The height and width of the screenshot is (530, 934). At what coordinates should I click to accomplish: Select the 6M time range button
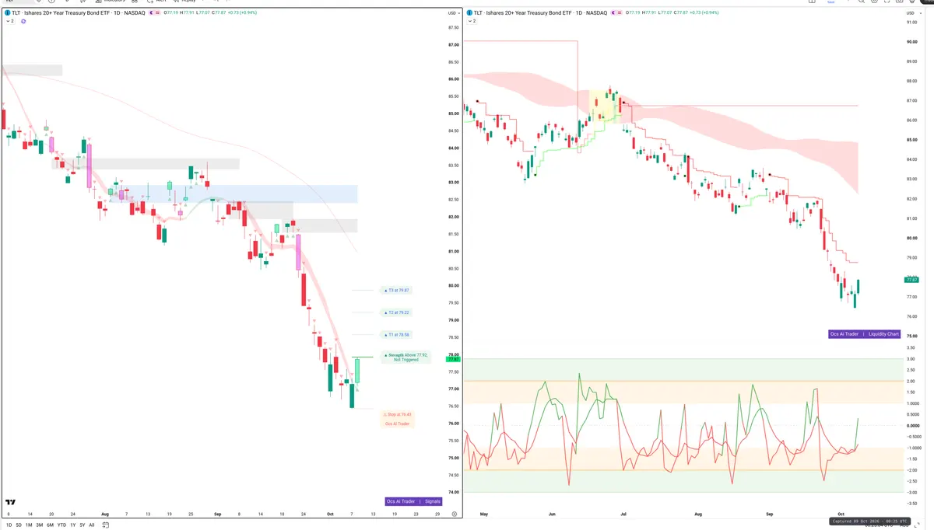[x=50, y=525]
